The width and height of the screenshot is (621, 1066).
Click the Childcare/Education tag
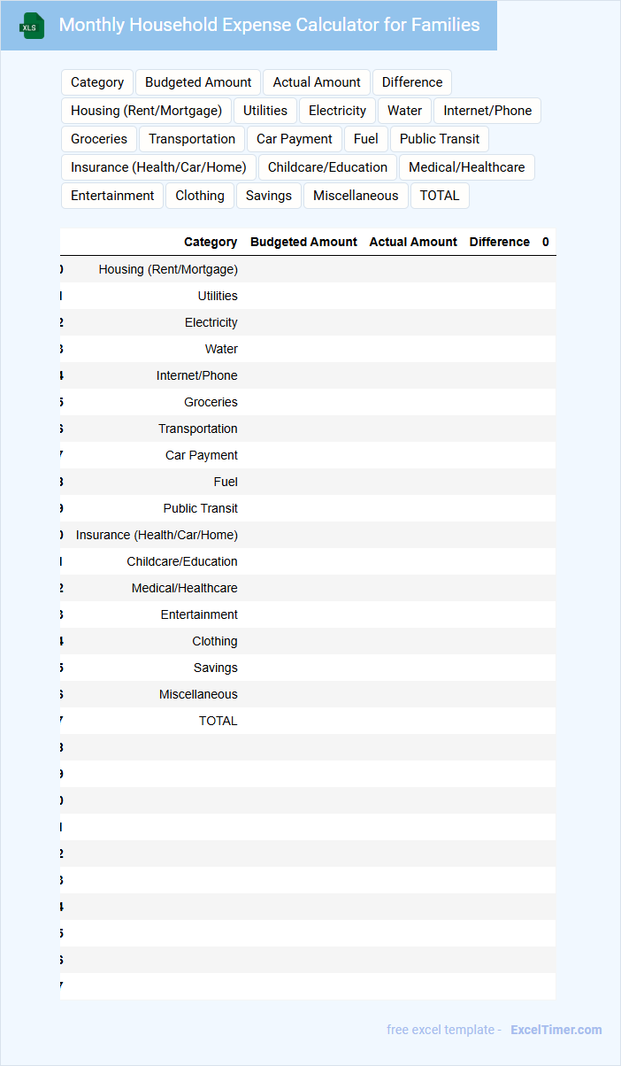pyautogui.click(x=327, y=167)
